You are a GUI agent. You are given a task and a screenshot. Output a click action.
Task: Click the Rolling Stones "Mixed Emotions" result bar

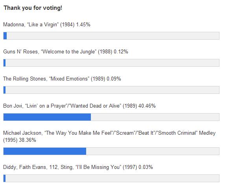(x=111, y=90)
